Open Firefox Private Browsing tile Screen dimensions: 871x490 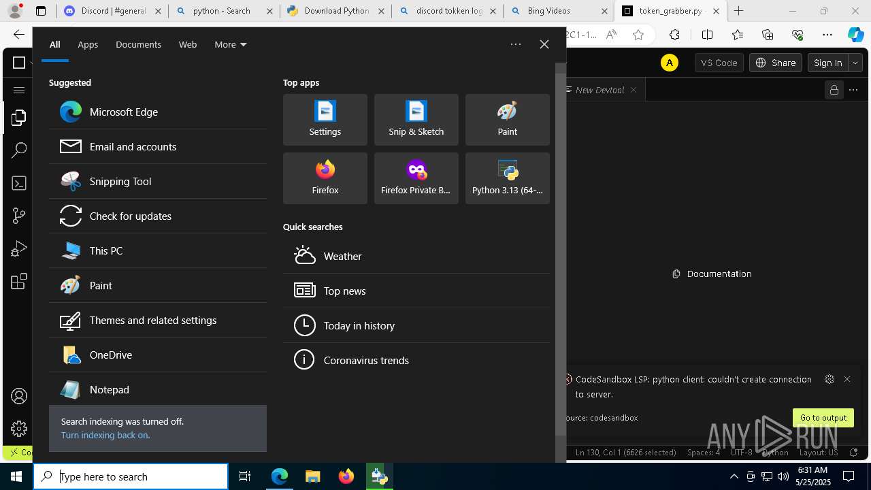pos(416,178)
